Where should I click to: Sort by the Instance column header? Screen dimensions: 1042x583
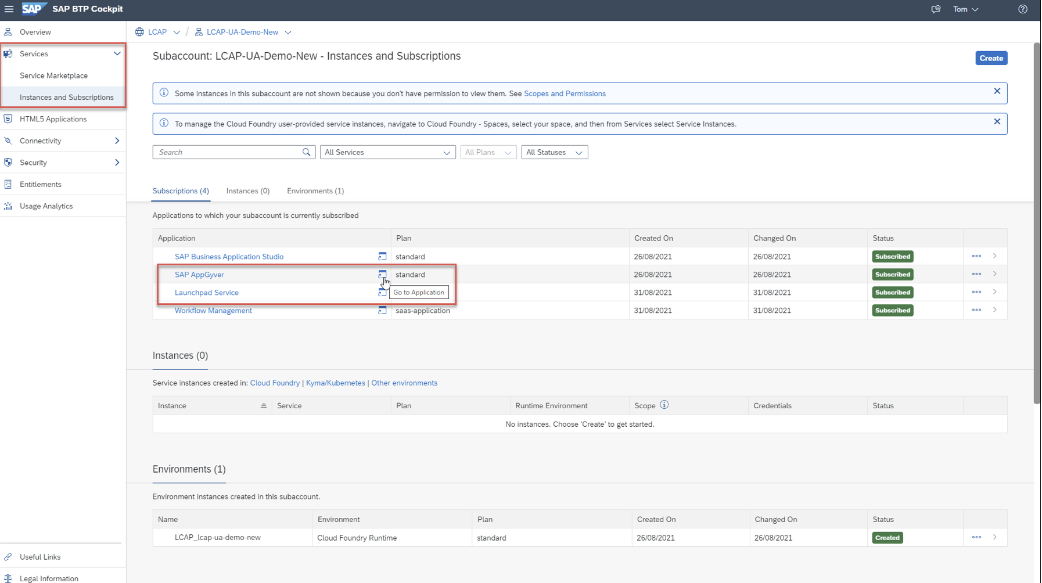click(x=212, y=406)
